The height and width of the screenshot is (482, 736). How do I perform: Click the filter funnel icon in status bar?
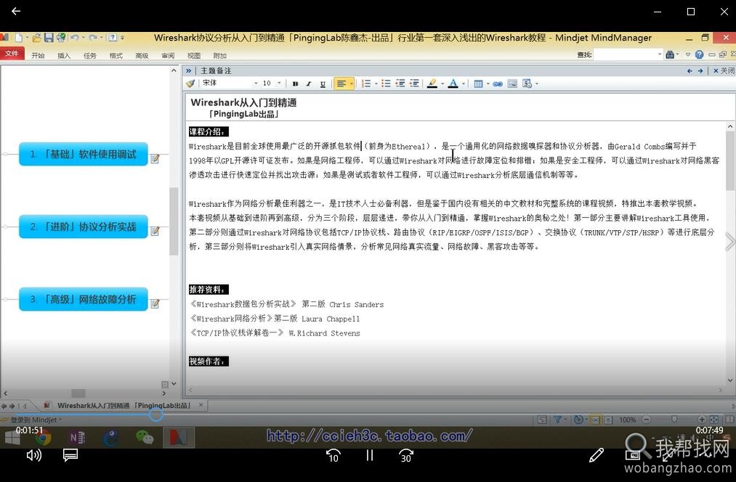557,420
